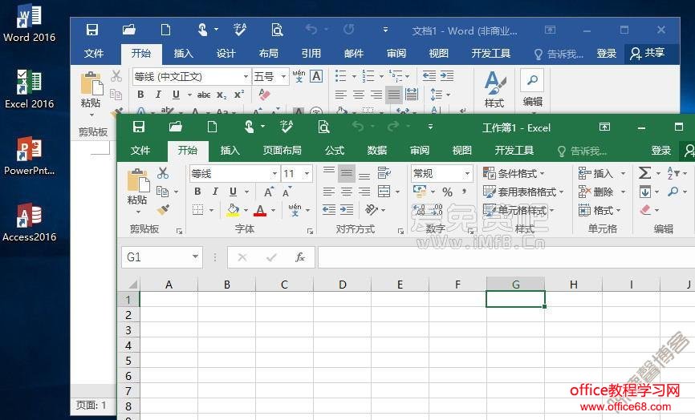Click the new blank workbook icon in Excel's toolbar
This screenshot has width=695, height=420.
213,127
